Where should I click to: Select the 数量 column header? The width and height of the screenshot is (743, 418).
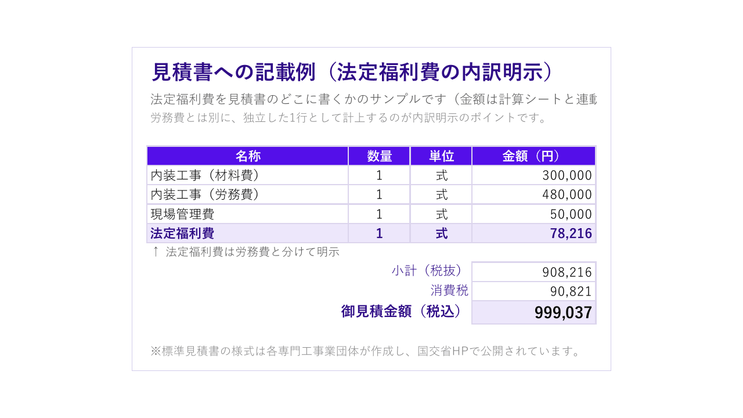click(380, 156)
